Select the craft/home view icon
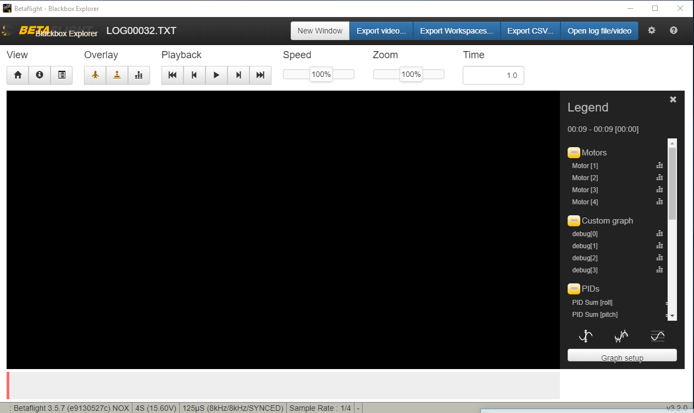694x413 pixels. tap(17, 75)
